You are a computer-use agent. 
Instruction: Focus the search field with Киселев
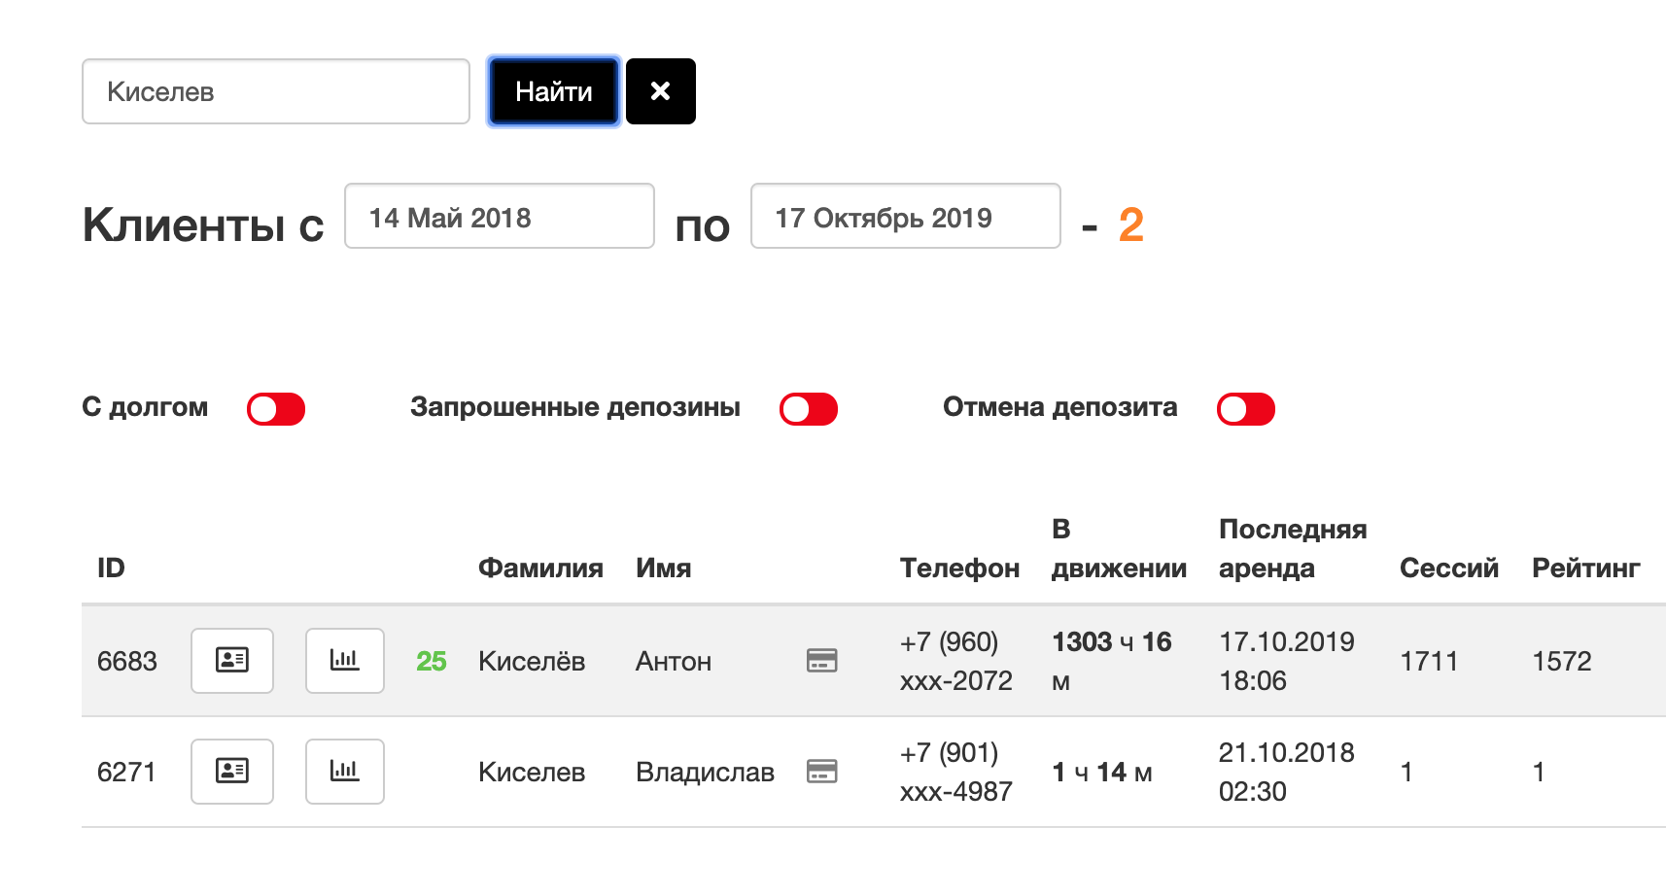[276, 91]
